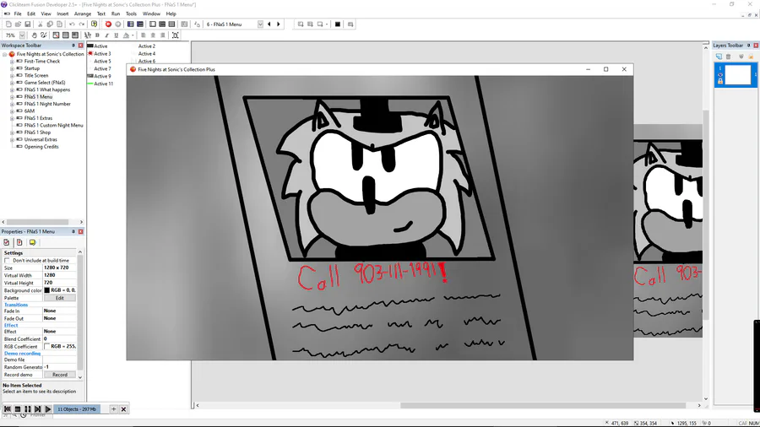The image size is (760, 427).
Task: Expand the FNaS 1 Menu frame node
Action: [x=12, y=97]
